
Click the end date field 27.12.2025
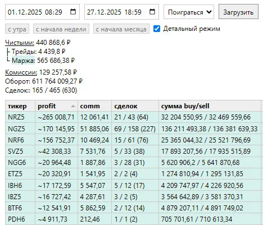121,12
